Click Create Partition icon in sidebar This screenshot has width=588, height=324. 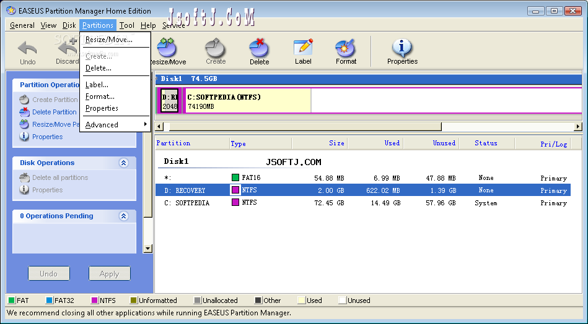[x=24, y=100]
